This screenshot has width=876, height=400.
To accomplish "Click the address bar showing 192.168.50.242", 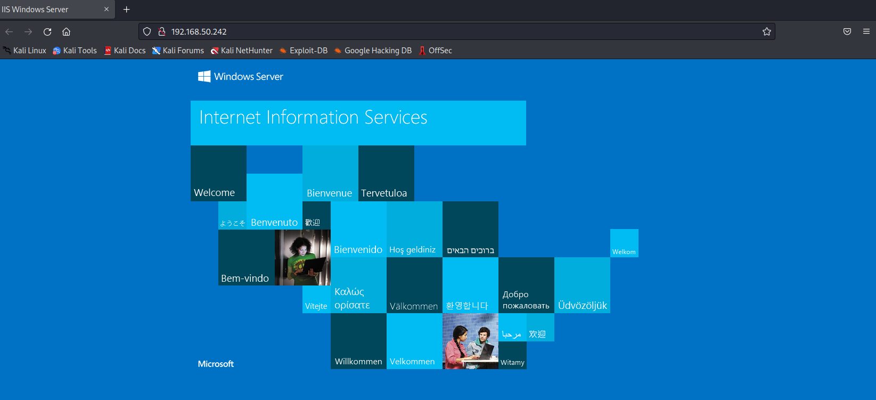I will 426,32.
